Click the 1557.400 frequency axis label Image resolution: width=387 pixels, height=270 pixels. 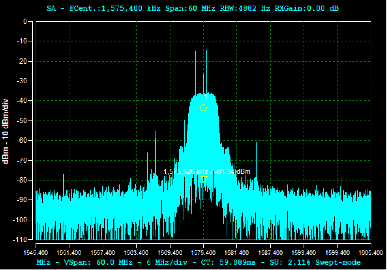pos(103,253)
